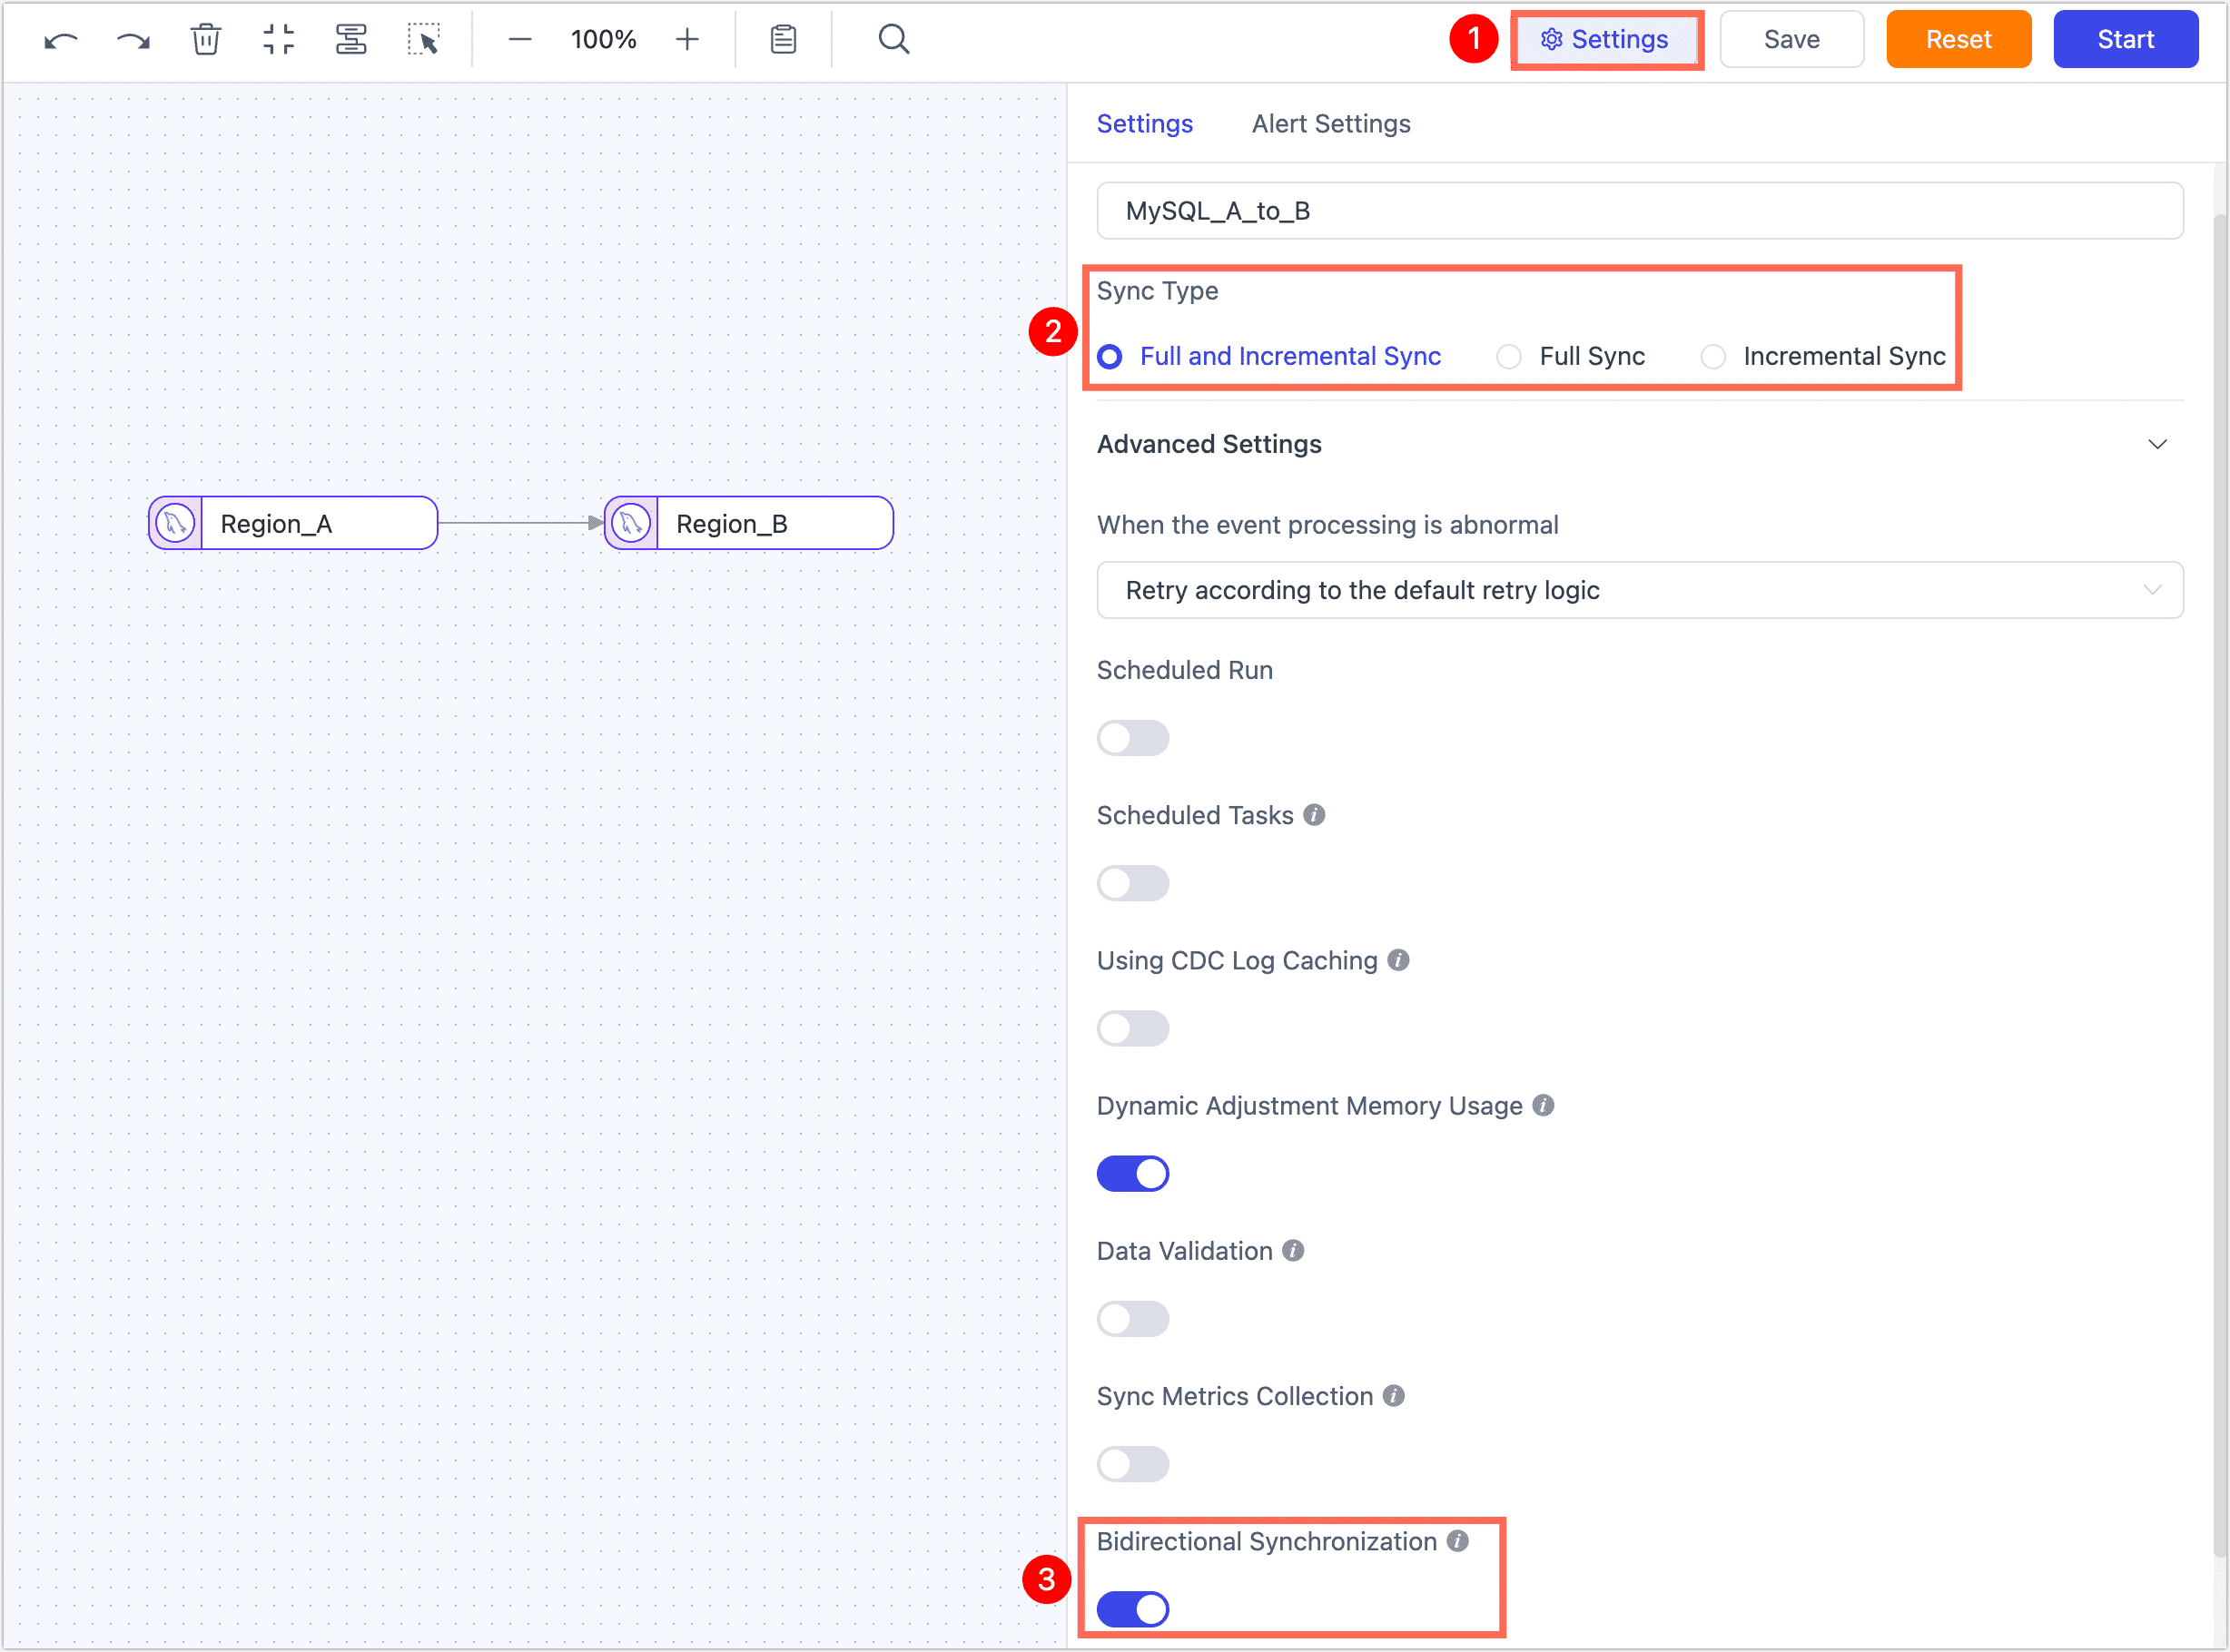Edit the MySQL_A_to_B task name field
The height and width of the screenshot is (1652, 2230).
1639,211
